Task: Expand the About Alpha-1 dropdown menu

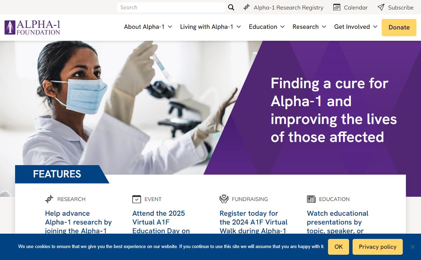Action: point(148,27)
